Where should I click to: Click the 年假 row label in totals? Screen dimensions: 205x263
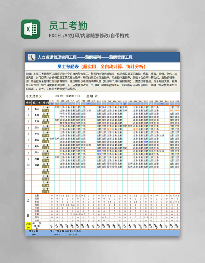[x=37, y=211]
